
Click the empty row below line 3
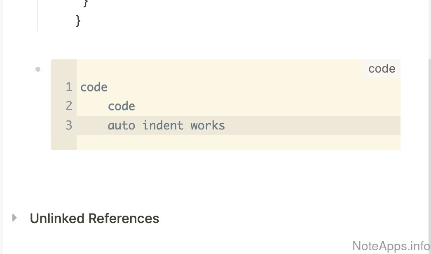point(238,142)
